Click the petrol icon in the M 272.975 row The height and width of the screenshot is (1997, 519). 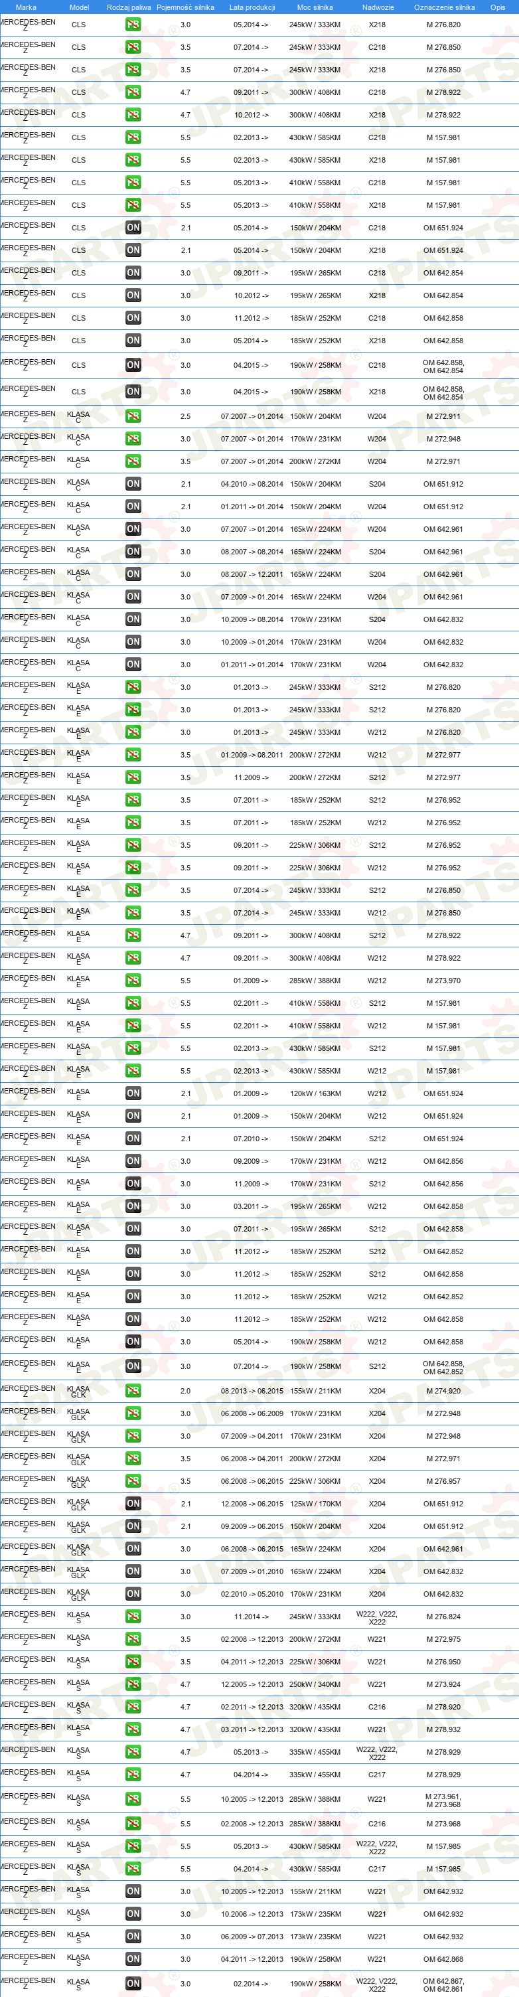coord(133,1639)
